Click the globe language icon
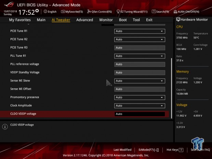212x159 pixels. pos(45,12)
